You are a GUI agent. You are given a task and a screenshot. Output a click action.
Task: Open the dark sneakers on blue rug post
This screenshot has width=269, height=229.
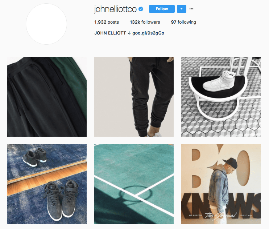pyautogui.click(x=47, y=184)
